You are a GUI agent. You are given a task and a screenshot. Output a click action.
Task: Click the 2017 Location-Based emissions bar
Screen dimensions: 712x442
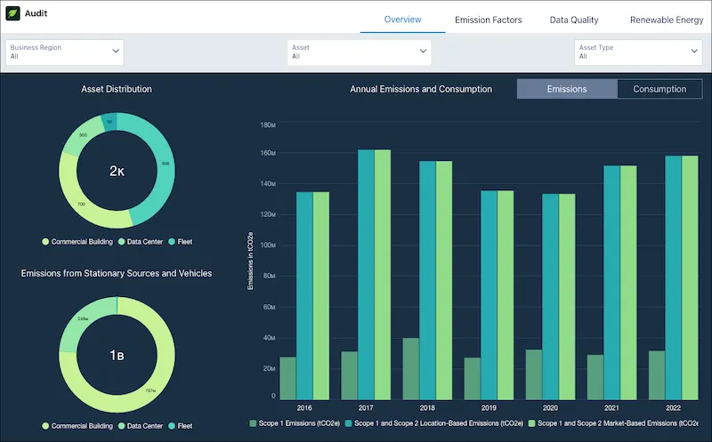point(366,275)
